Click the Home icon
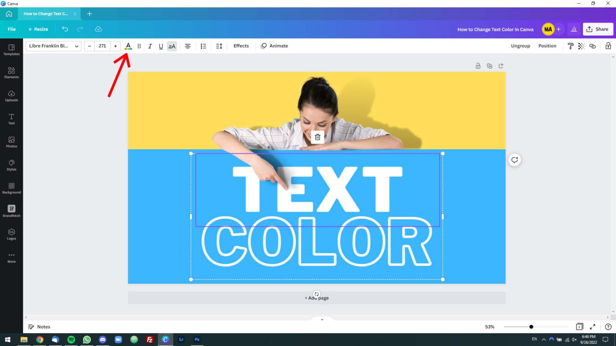Viewport: 616px width, 346px height. 9,14
